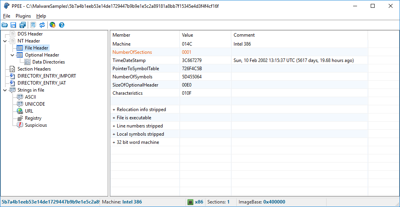Select DOS Header in the tree
This screenshot has width=400, height=207.
pos(30,34)
